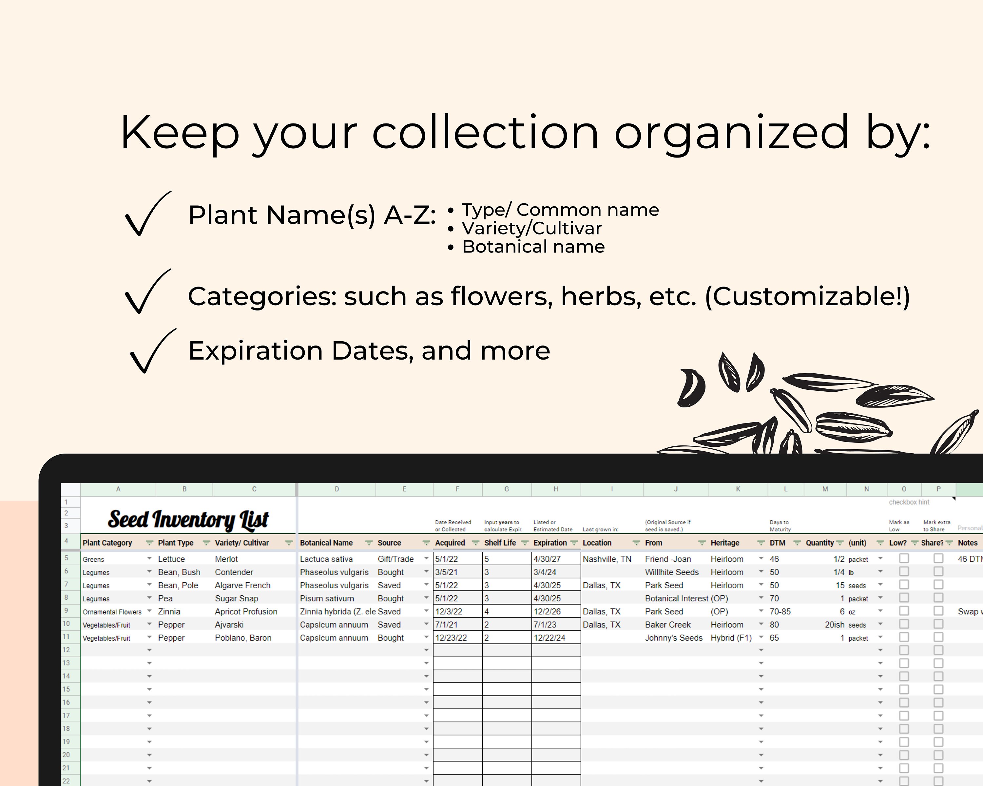Mark the Sugar Snap pea as Low
Viewport: 983px width, 786px height.
point(904,598)
